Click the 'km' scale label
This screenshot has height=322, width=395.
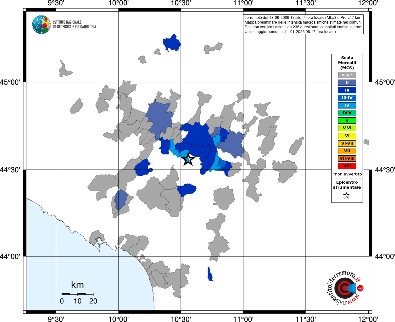click(77, 285)
